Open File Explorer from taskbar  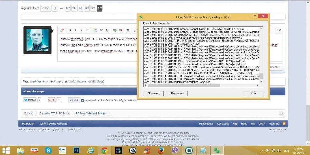[20, 150]
